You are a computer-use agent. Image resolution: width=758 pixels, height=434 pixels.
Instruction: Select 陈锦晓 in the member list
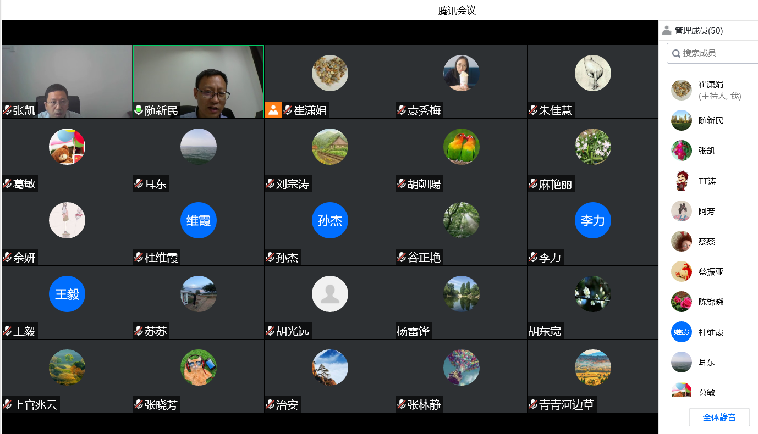[x=711, y=302]
